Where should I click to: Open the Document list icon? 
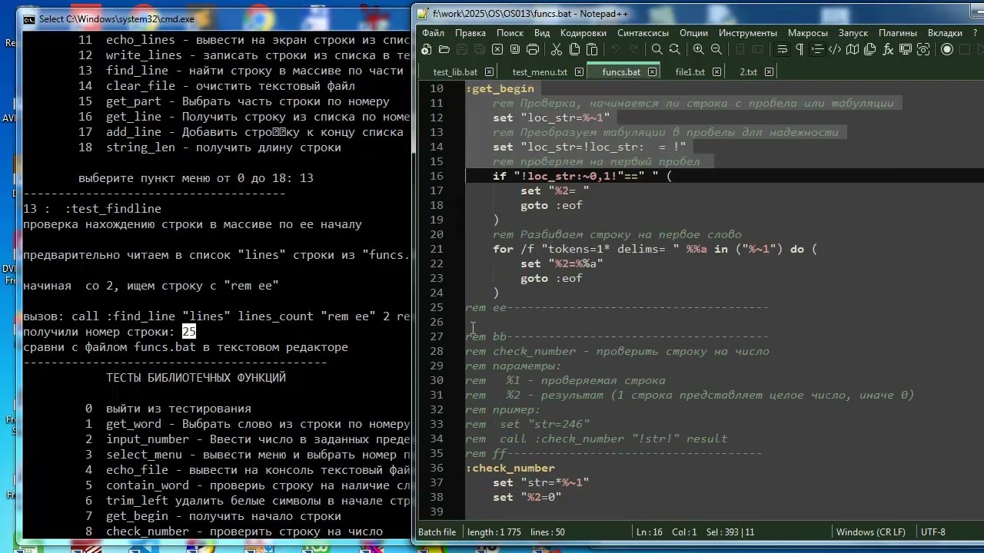pos(870,49)
